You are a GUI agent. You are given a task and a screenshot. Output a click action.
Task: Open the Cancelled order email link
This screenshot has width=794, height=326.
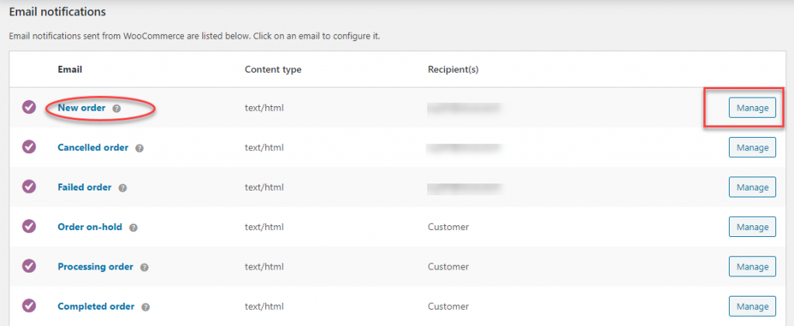pos(93,147)
